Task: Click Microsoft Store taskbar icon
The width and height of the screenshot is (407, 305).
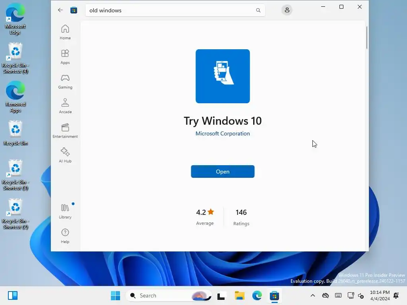Action: coord(274,295)
